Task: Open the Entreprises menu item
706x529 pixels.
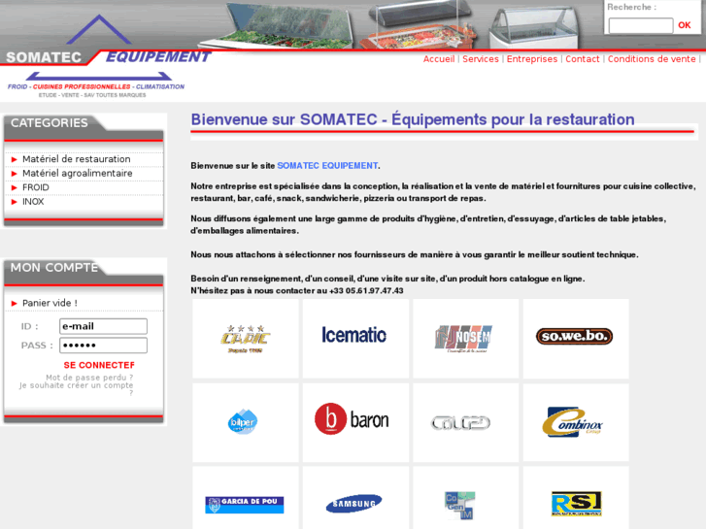Action: point(532,59)
